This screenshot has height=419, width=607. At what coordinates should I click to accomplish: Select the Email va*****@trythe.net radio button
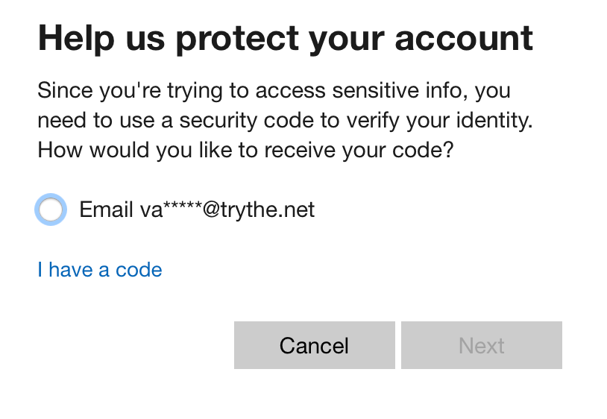tap(51, 210)
